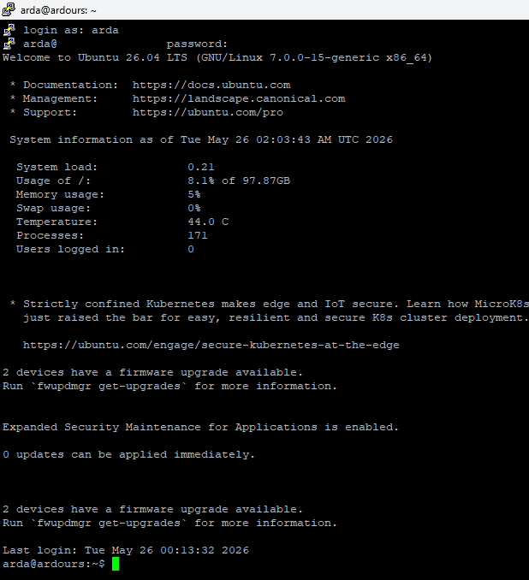This screenshot has width=529, height=580.
Task: Click the Memory usage value 5%
Action: point(194,194)
